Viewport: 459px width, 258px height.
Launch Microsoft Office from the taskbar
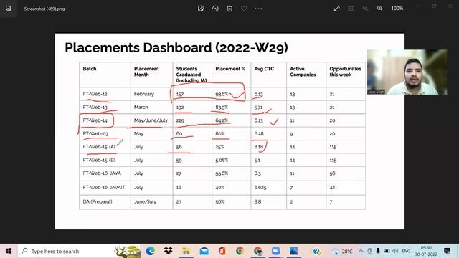(x=222, y=251)
